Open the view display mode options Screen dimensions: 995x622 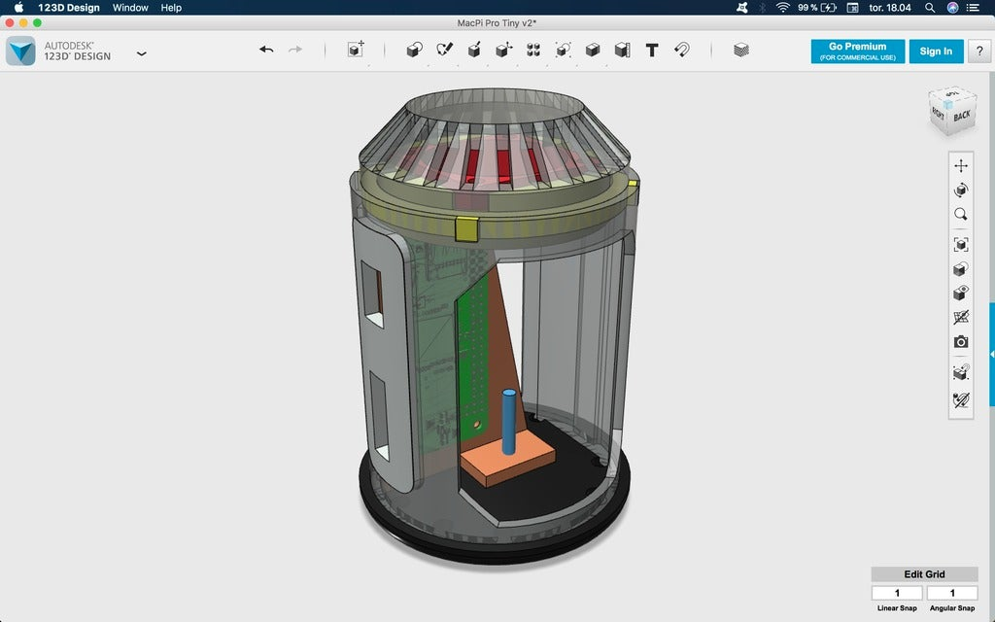pyautogui.click(x=961, y=269)
